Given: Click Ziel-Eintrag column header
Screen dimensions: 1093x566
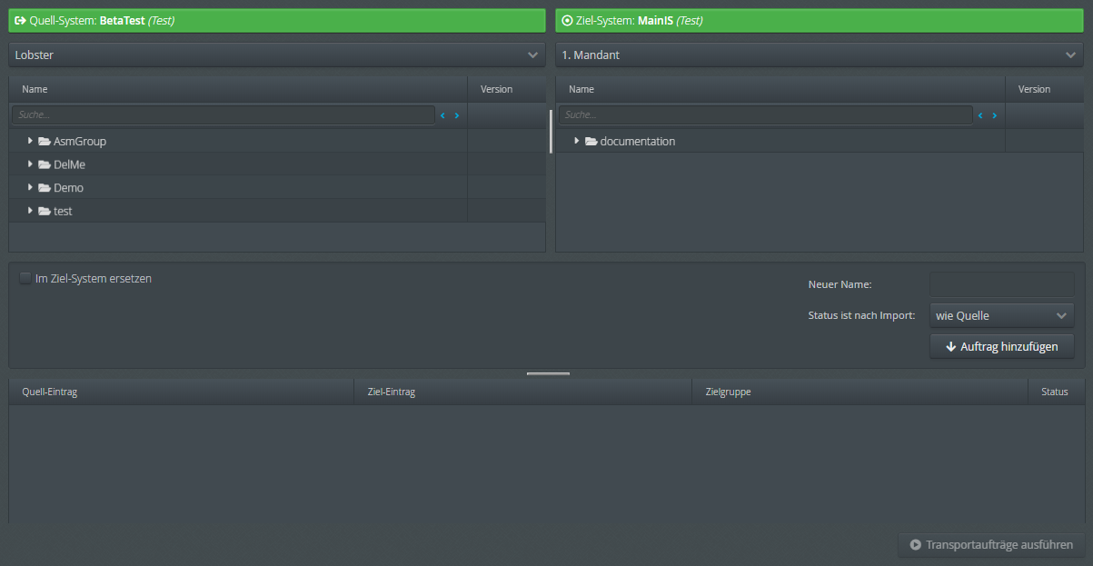Looking at the screenshot, I should click(522, 392).
